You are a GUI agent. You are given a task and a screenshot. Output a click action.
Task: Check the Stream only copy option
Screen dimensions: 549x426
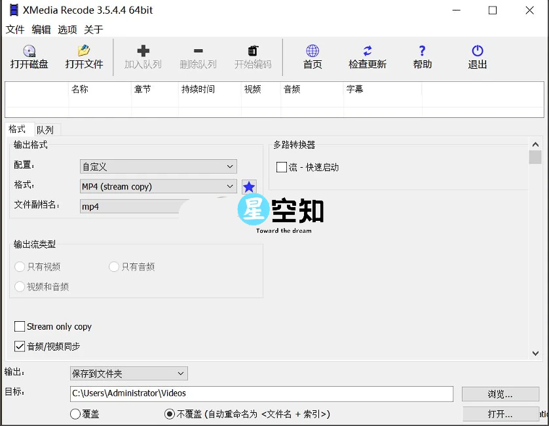click(19, 326)
